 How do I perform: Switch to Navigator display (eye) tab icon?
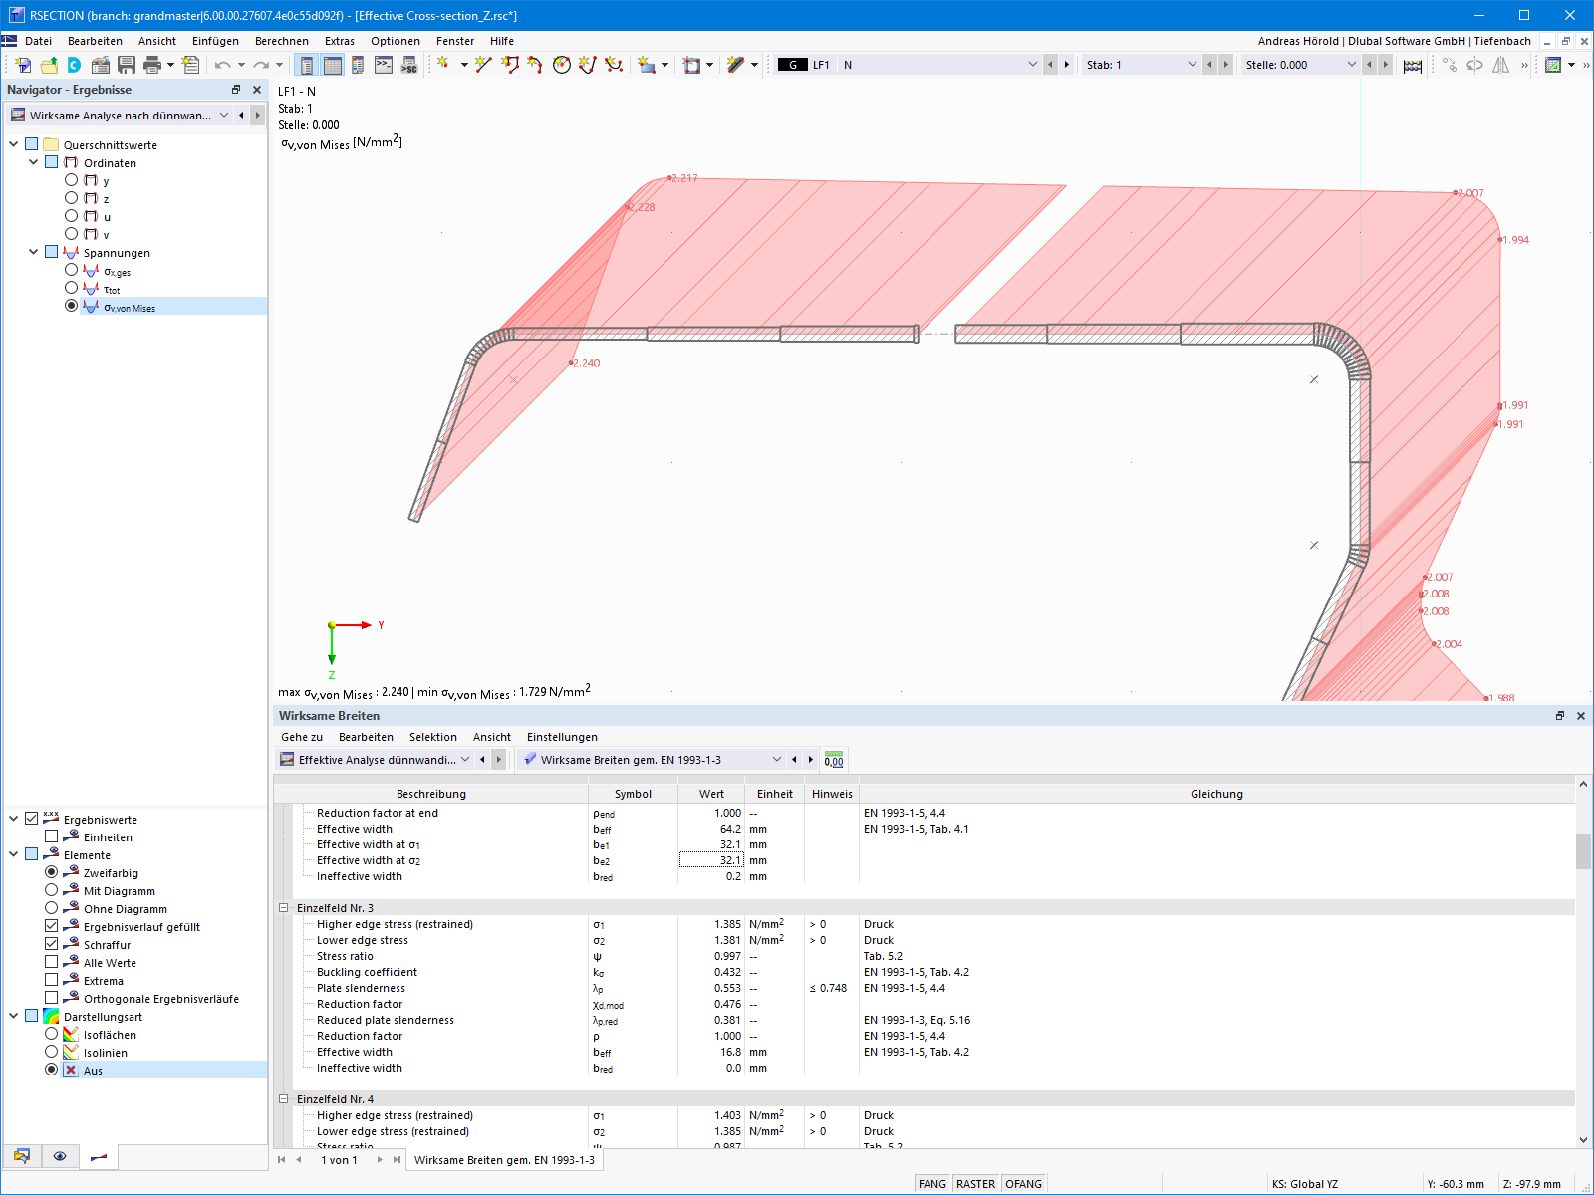[x=60, y=1156]
